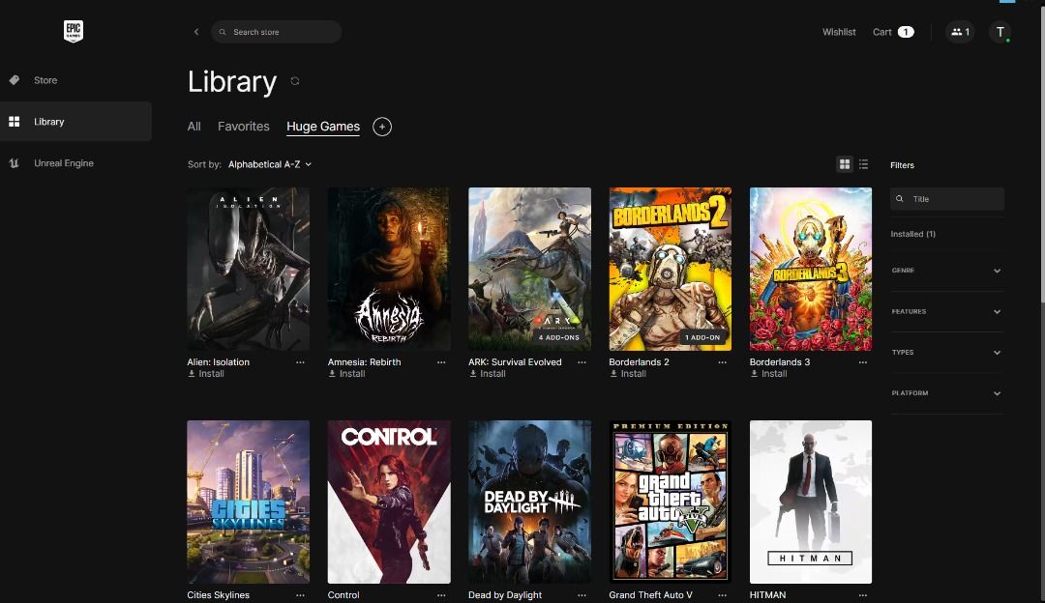Screen dimensions: 1045x603
Task: Open the friends icon in header
Action: click(960, 32)
